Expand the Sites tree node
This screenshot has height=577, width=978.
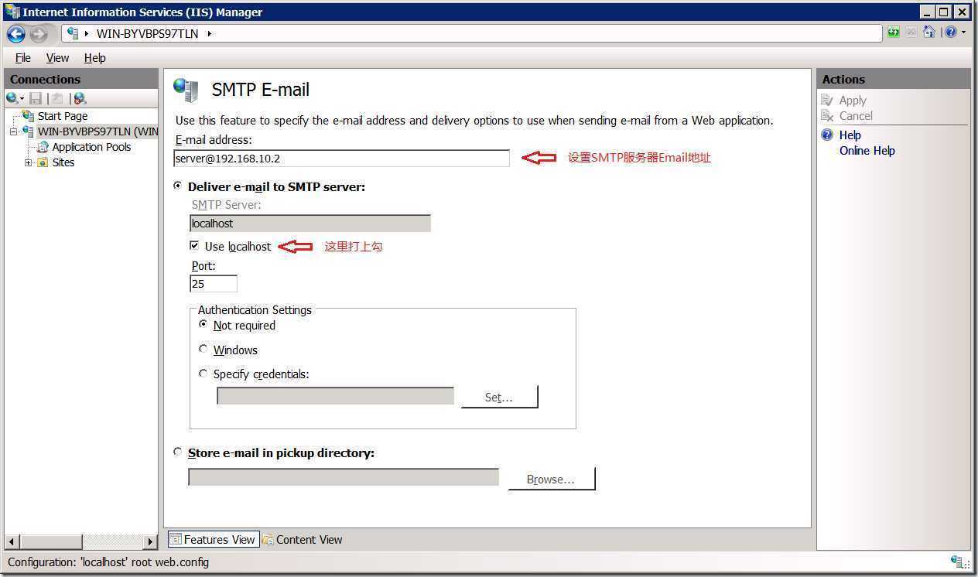pyautogui.click(x=29, y=162)
